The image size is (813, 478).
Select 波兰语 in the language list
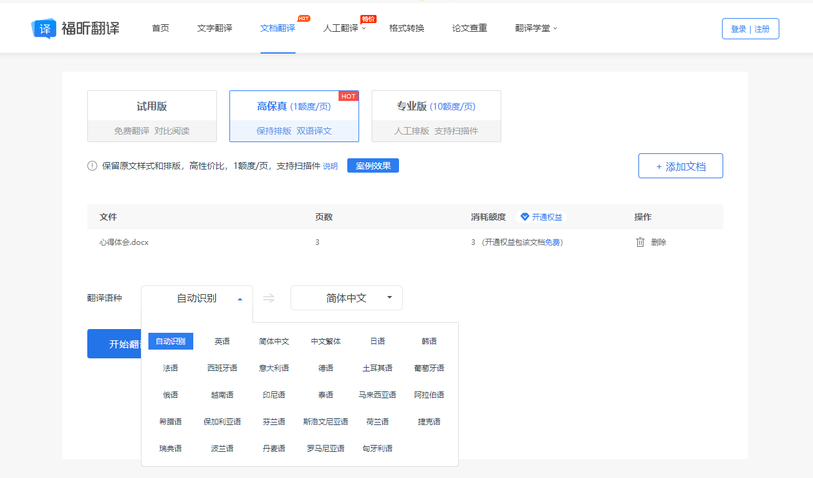[x=223, y=449]
